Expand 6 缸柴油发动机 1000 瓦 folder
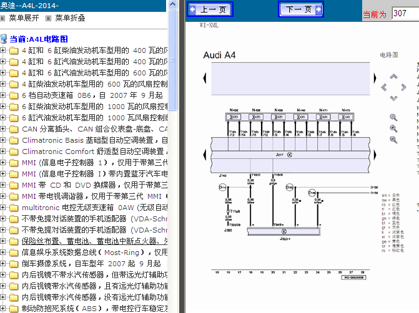 click(3, 106)
